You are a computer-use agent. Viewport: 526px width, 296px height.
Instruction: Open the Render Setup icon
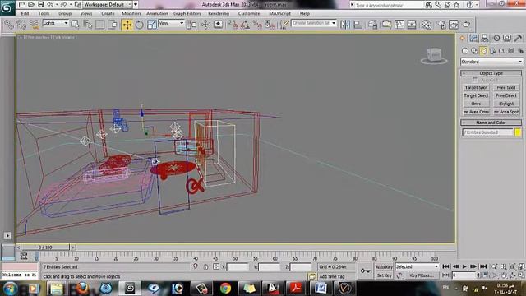(x=442, y=25)
